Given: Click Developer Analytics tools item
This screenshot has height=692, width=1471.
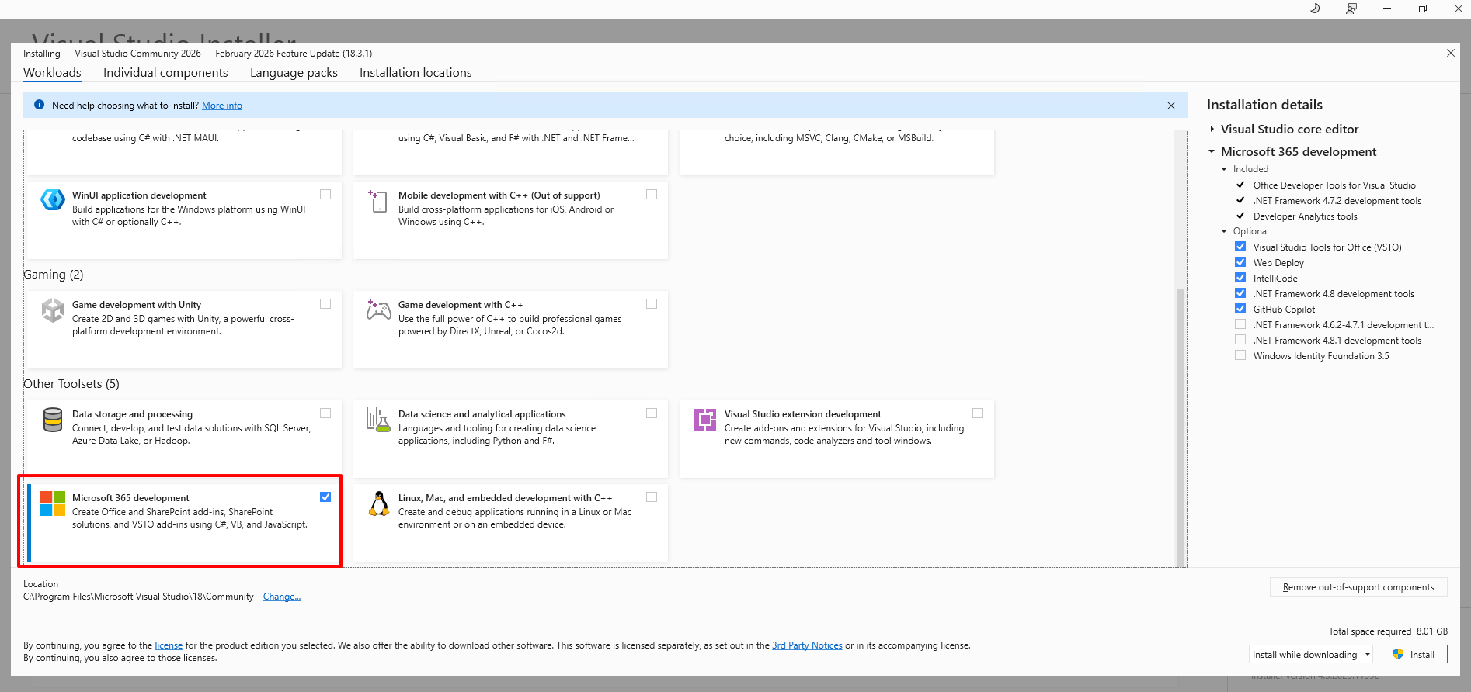Looking at the screenshot, I should point(1305,216).
